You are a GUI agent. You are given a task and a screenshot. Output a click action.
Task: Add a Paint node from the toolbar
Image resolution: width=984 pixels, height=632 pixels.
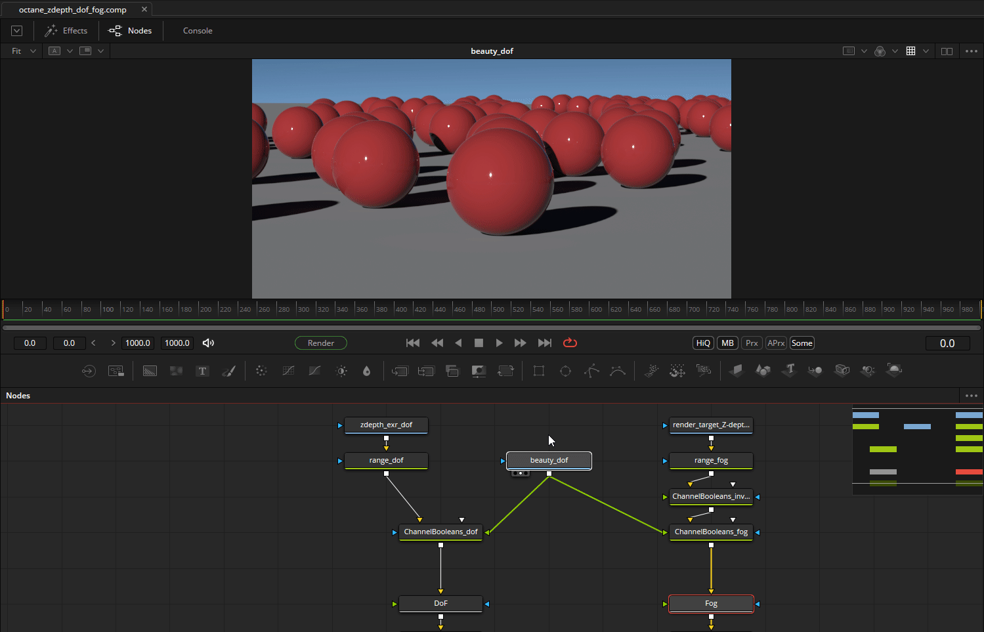228,371
